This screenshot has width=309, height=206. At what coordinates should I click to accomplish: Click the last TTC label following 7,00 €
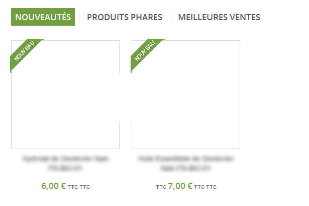pyautogui.click(x=212, y=187)
